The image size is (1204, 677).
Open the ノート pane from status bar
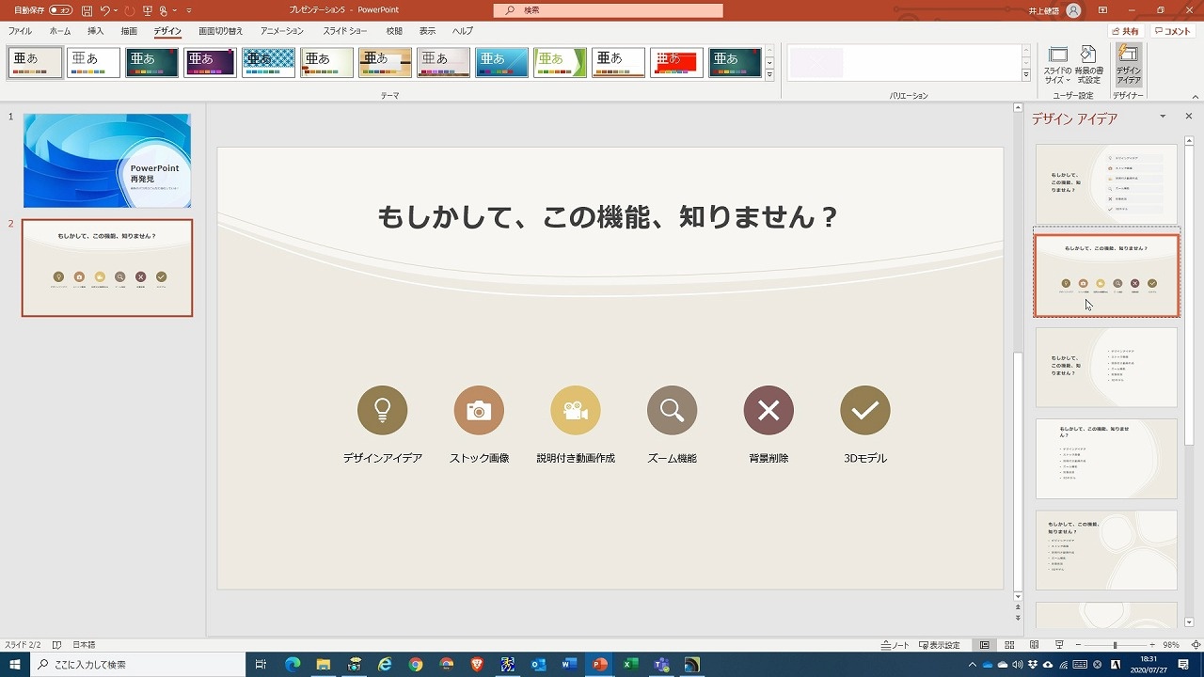tap(894, 645)
